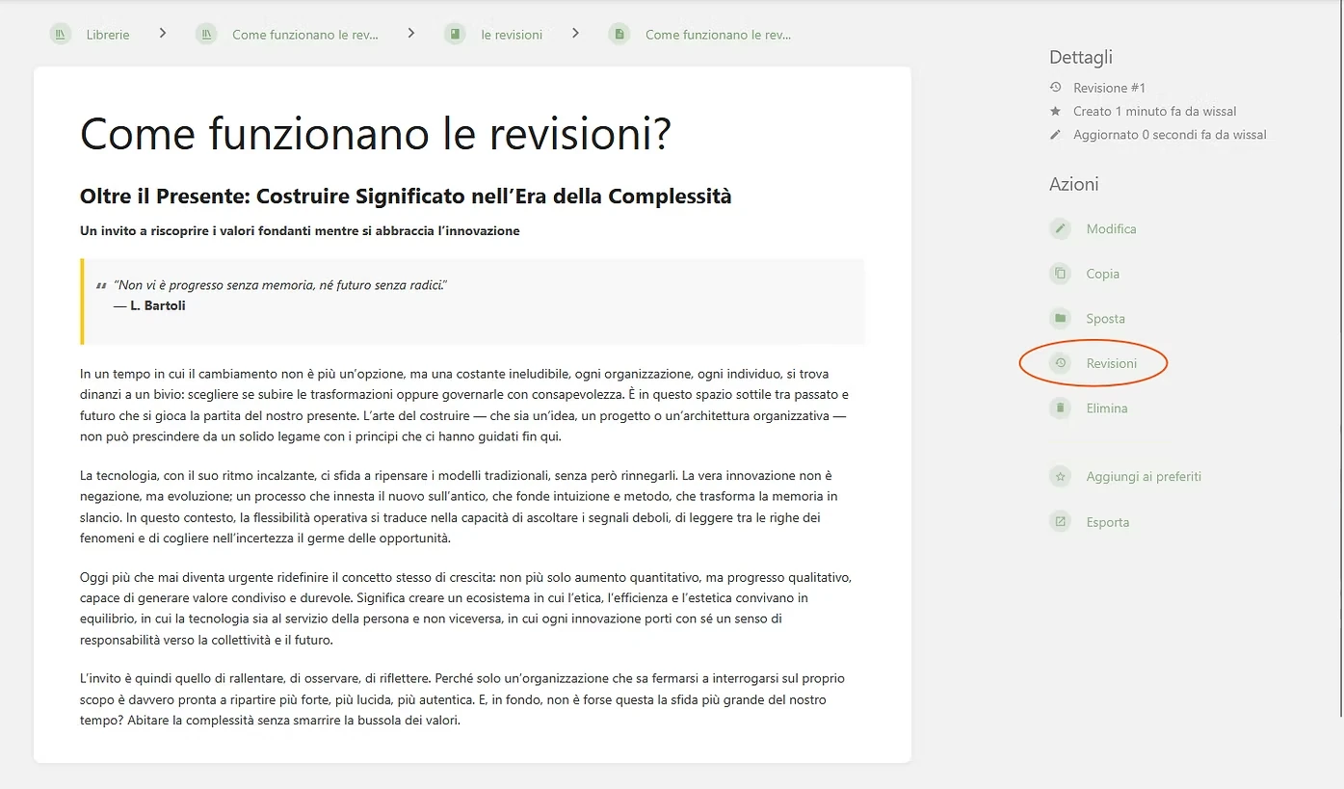This screenshot has width=1344, height=789.
Task: Click the pencil icon next to Modifica
Action: 1060,229
